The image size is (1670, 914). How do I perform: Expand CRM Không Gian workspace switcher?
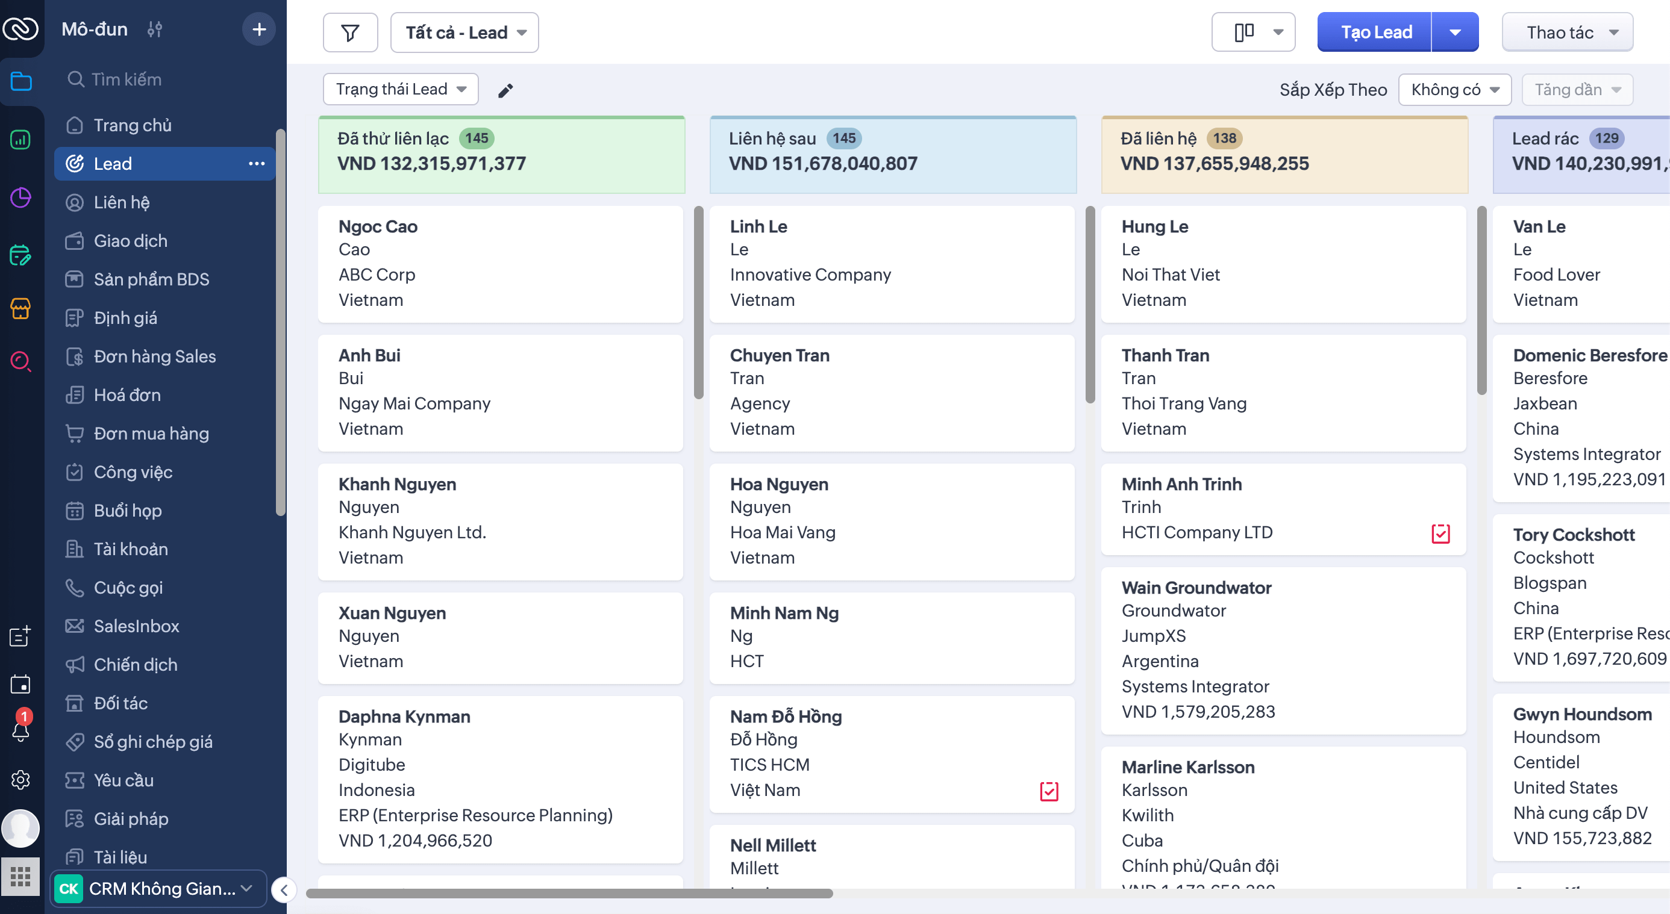pos(158,889)
